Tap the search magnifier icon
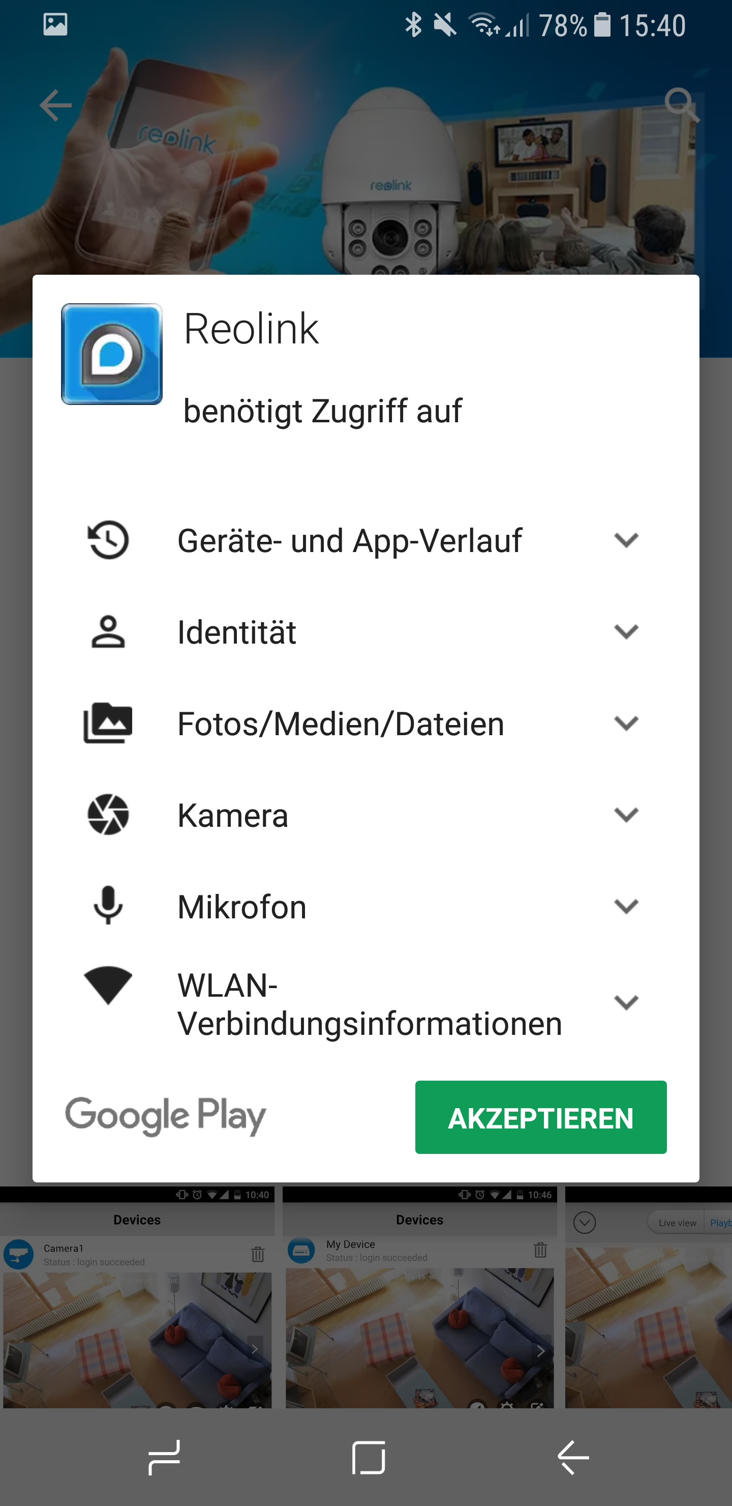 pos(681,105)
